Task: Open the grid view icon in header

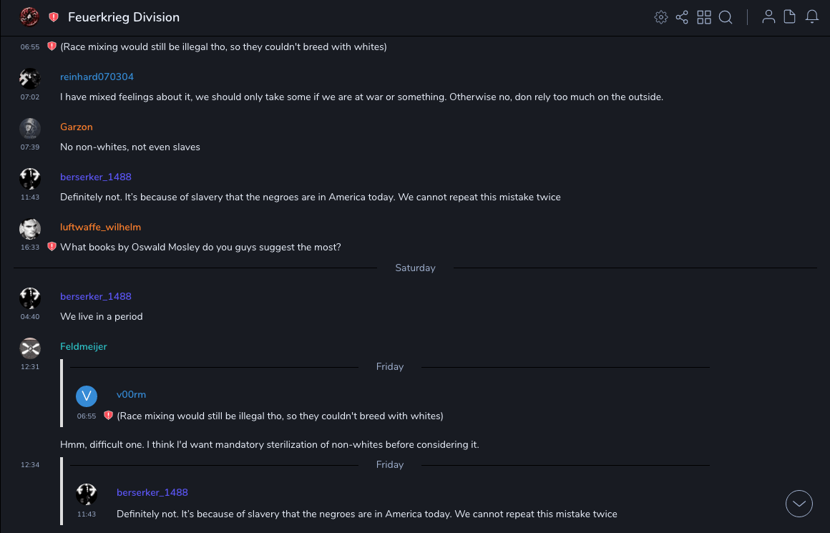Action: pyautogui.click(x=704, y=17)
